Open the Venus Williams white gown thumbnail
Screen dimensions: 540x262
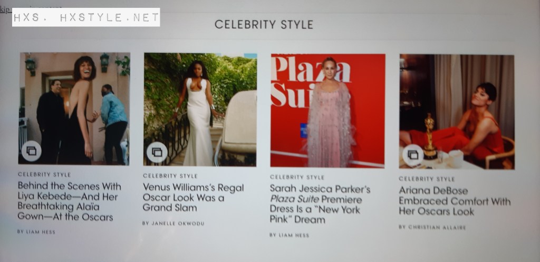click(x=200, y=109)
